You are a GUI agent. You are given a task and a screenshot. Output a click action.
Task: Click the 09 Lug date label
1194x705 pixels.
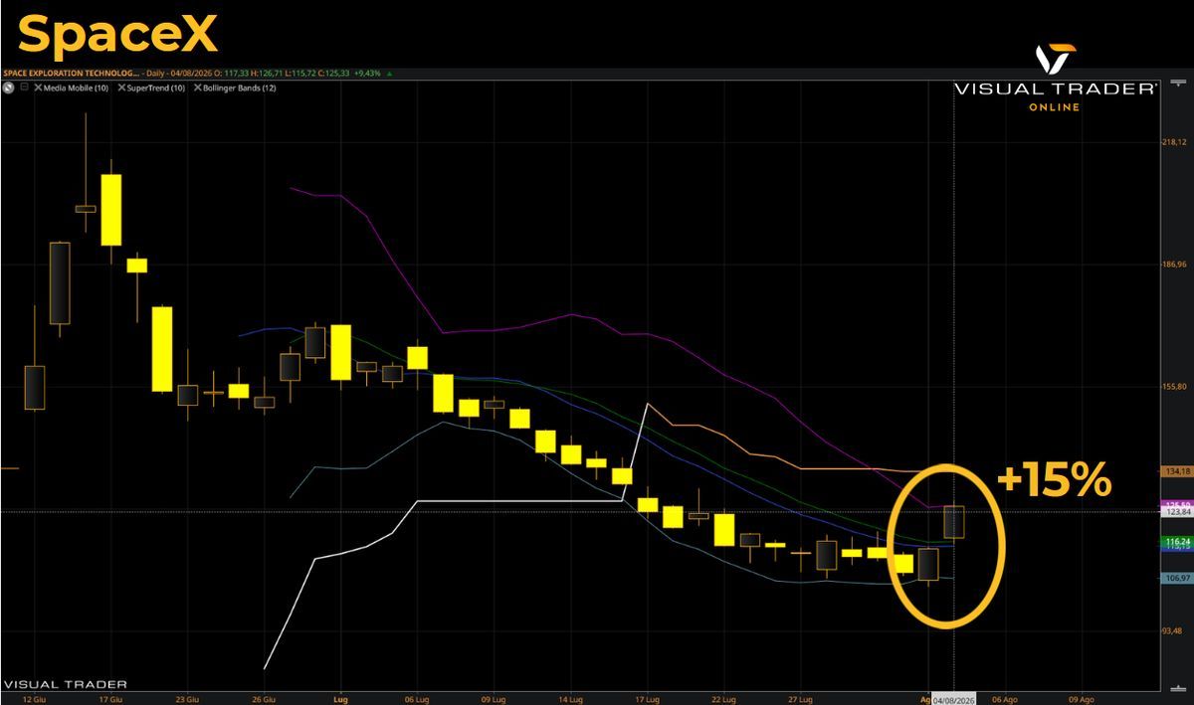[x=494, y=698]
